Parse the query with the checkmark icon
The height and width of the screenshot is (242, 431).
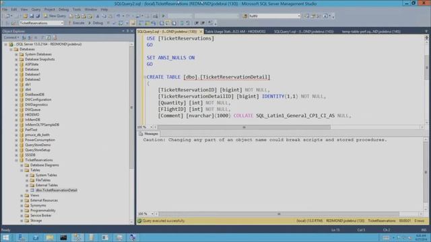click(x=114, y=23)
